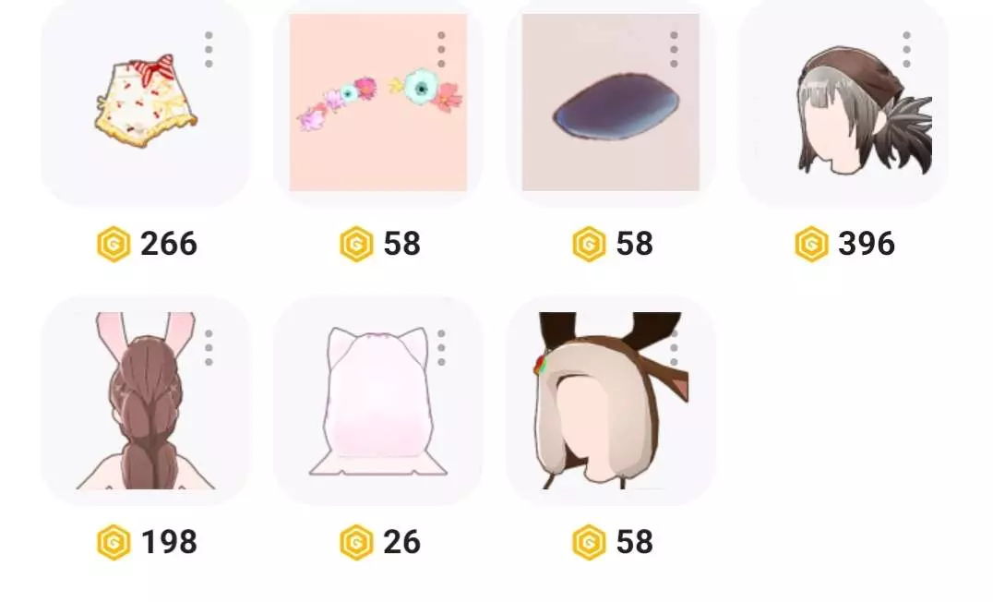Open three-dot menu on purple eye item
This screenshot has height=602, width=993.
point(674,50)
